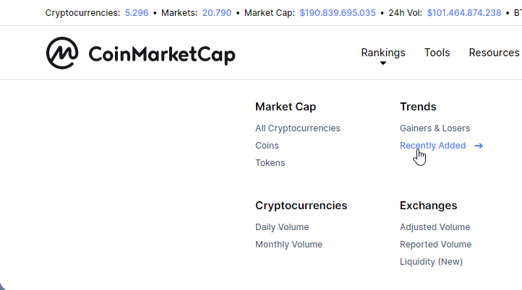Collapse the Rankings dropdown caret
The height and width of the screenshot is (290, 522).
click(x=383, y=63)
